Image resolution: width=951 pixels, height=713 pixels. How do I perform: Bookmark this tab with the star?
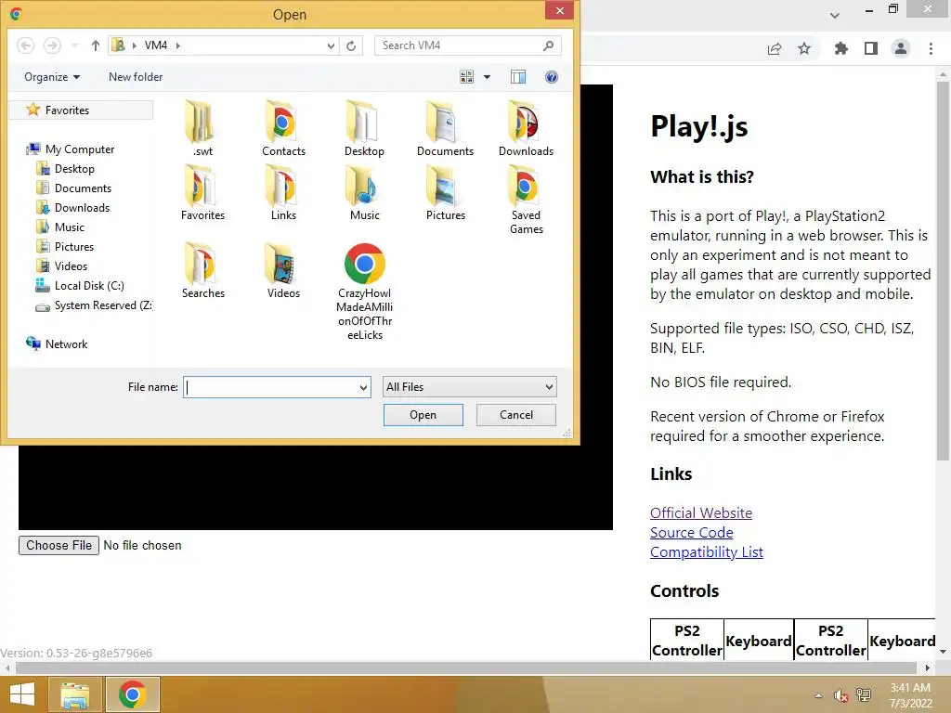point(804,48)
